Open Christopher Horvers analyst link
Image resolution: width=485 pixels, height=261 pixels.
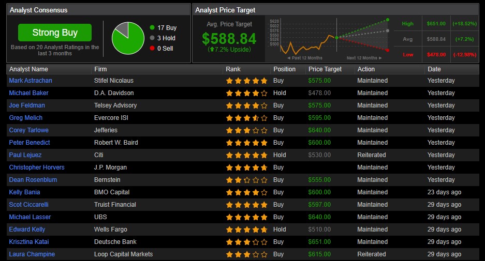(x=37, y=167)
